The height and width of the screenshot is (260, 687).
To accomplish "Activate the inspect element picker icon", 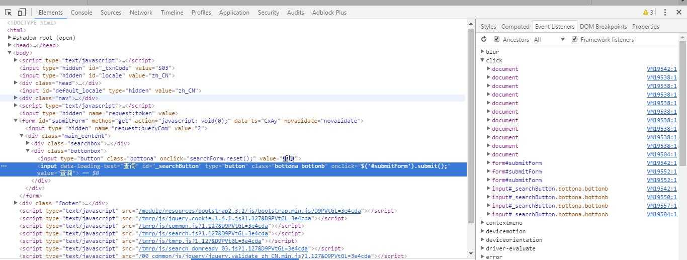I will point(9,12).
